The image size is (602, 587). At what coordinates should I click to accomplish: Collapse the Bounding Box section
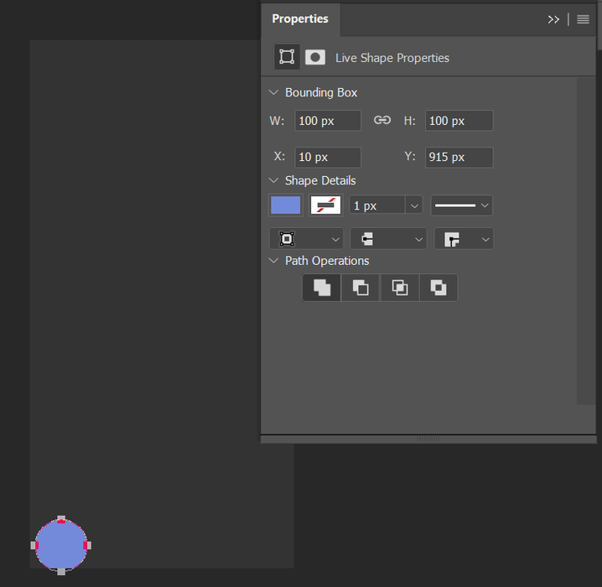point(273,92)
